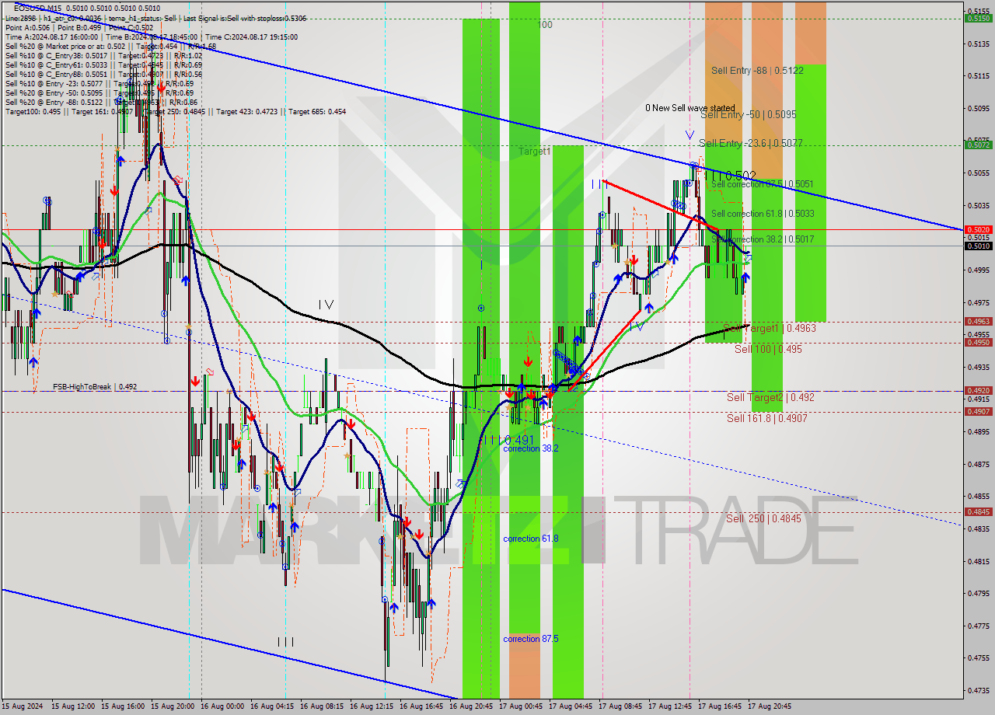Screen dimensions: 995x715
Task: Click the '17 Aug 00:45' time axis label
Action: click(521, 706)
